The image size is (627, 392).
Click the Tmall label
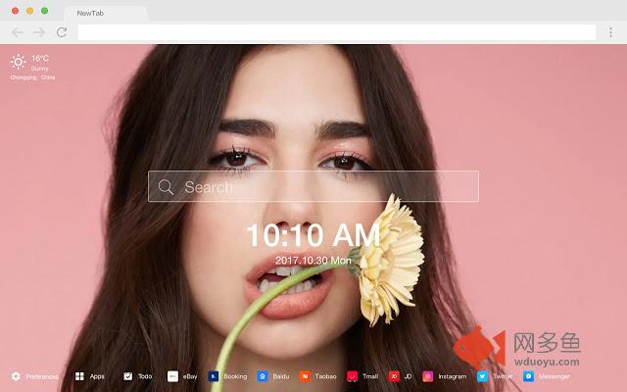[370, 376]
